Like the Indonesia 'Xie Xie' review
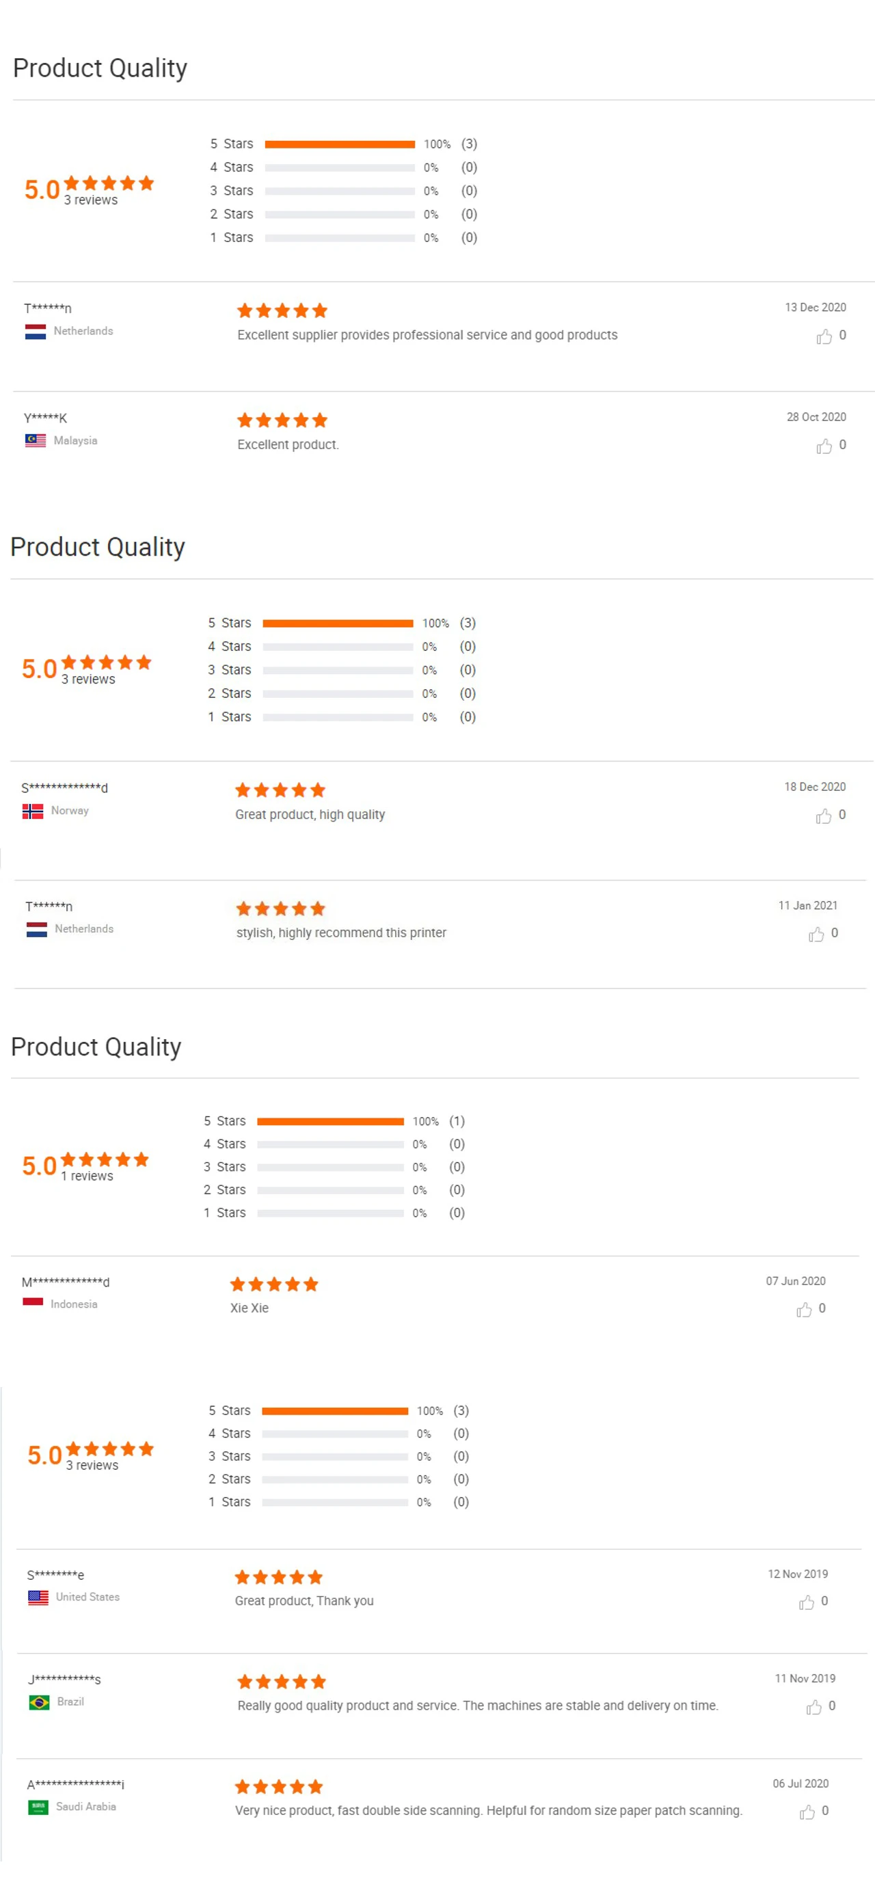Viewport: 875px width, 1897px height. pyautogui.click(x=803, y=1308)
